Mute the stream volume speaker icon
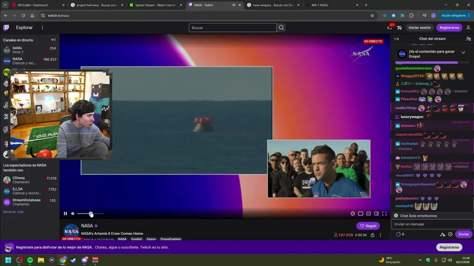Viewport: 474px width, 266px height. pos(73,214)
